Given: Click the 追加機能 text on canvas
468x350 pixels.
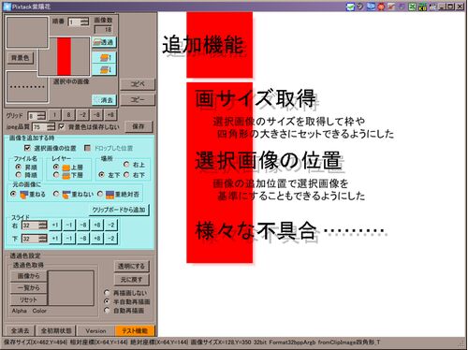Looking at the screenshot, I should click(x=203, y=45).
